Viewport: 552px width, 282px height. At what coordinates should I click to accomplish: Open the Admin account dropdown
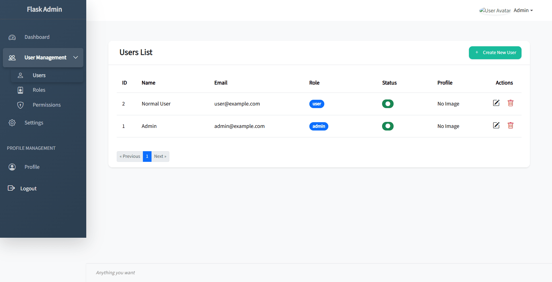pyautogui.click(x=523, y=10)
